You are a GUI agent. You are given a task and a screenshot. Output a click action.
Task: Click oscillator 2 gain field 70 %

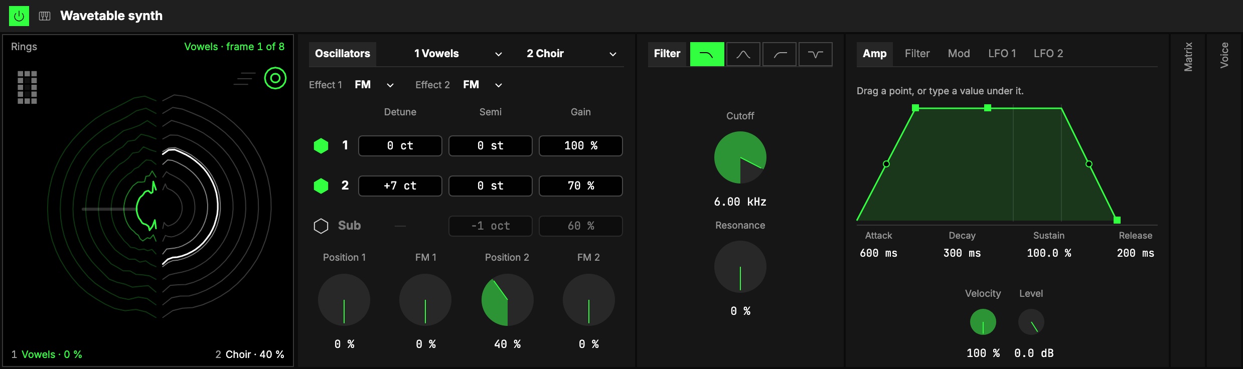point(581,186)
